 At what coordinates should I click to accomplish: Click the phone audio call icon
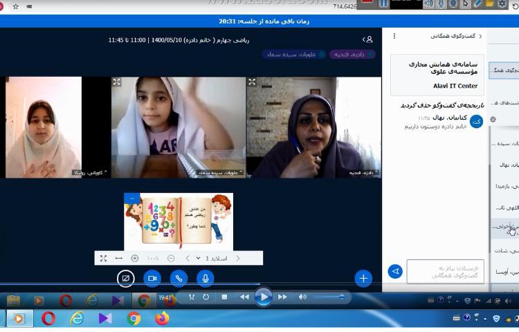coord(178,278)
